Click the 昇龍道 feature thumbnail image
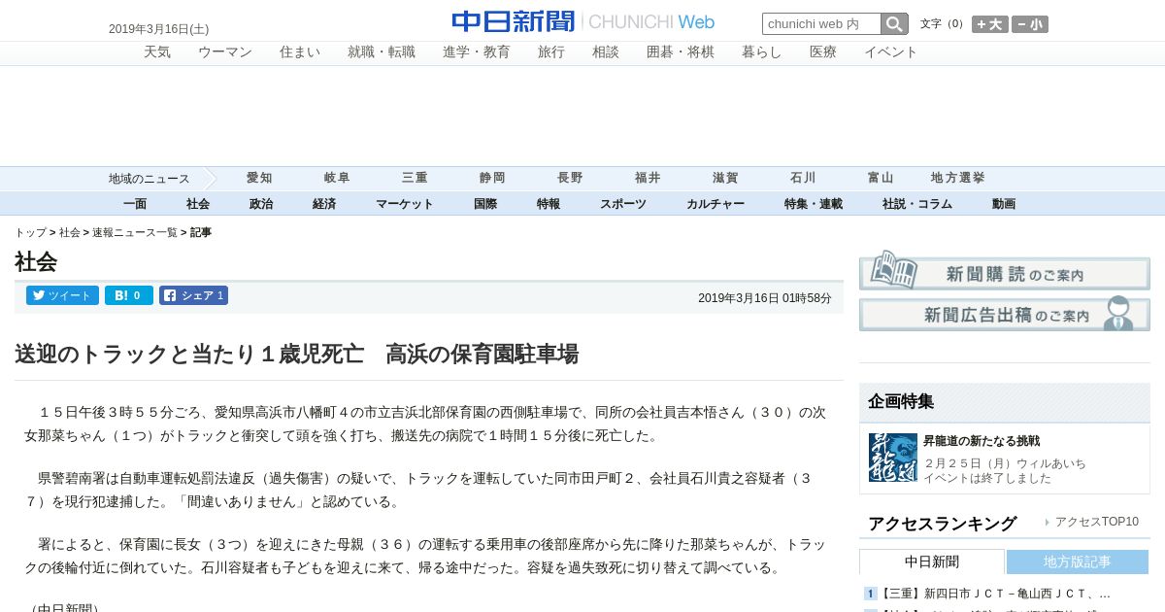Viewport: 1165px width, 612px height. click(893, 458)
